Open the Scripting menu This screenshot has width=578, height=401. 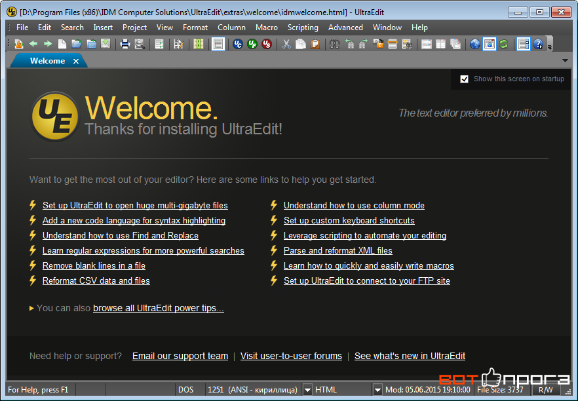303,28
